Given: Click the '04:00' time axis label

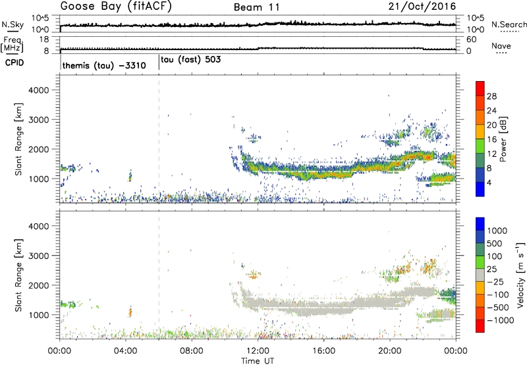Looking at the screenshot, I should (x=126, y=351).
